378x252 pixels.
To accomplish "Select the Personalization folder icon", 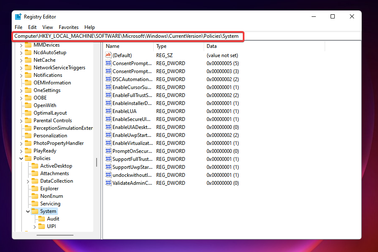I will click(28, 136).
